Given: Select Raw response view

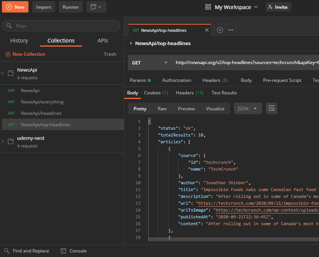Looking at the screenshot, I should pyautogui.click(x=162, y=109).
